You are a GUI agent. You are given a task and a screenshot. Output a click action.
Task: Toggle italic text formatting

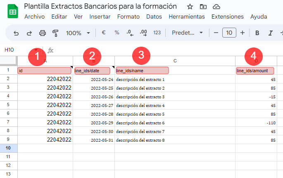[x=271, y=33]
